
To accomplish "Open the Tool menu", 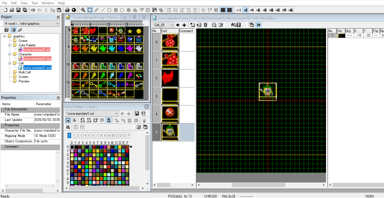I will click(x=35, y=3).
